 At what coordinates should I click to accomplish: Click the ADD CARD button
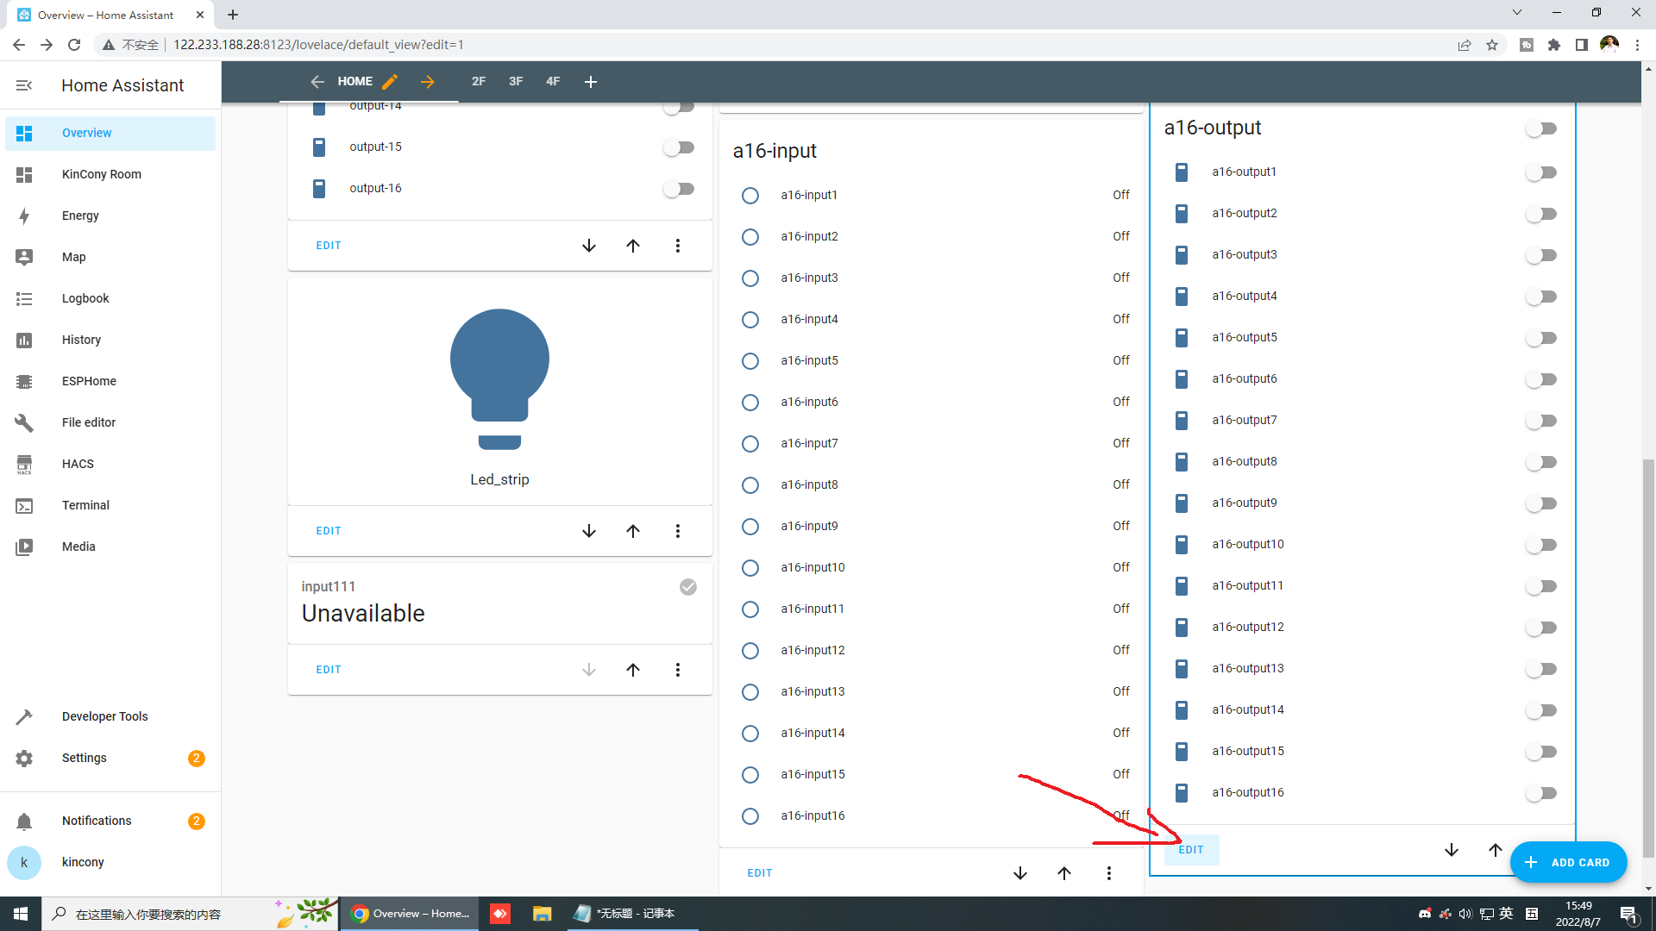coord(1568,862)
